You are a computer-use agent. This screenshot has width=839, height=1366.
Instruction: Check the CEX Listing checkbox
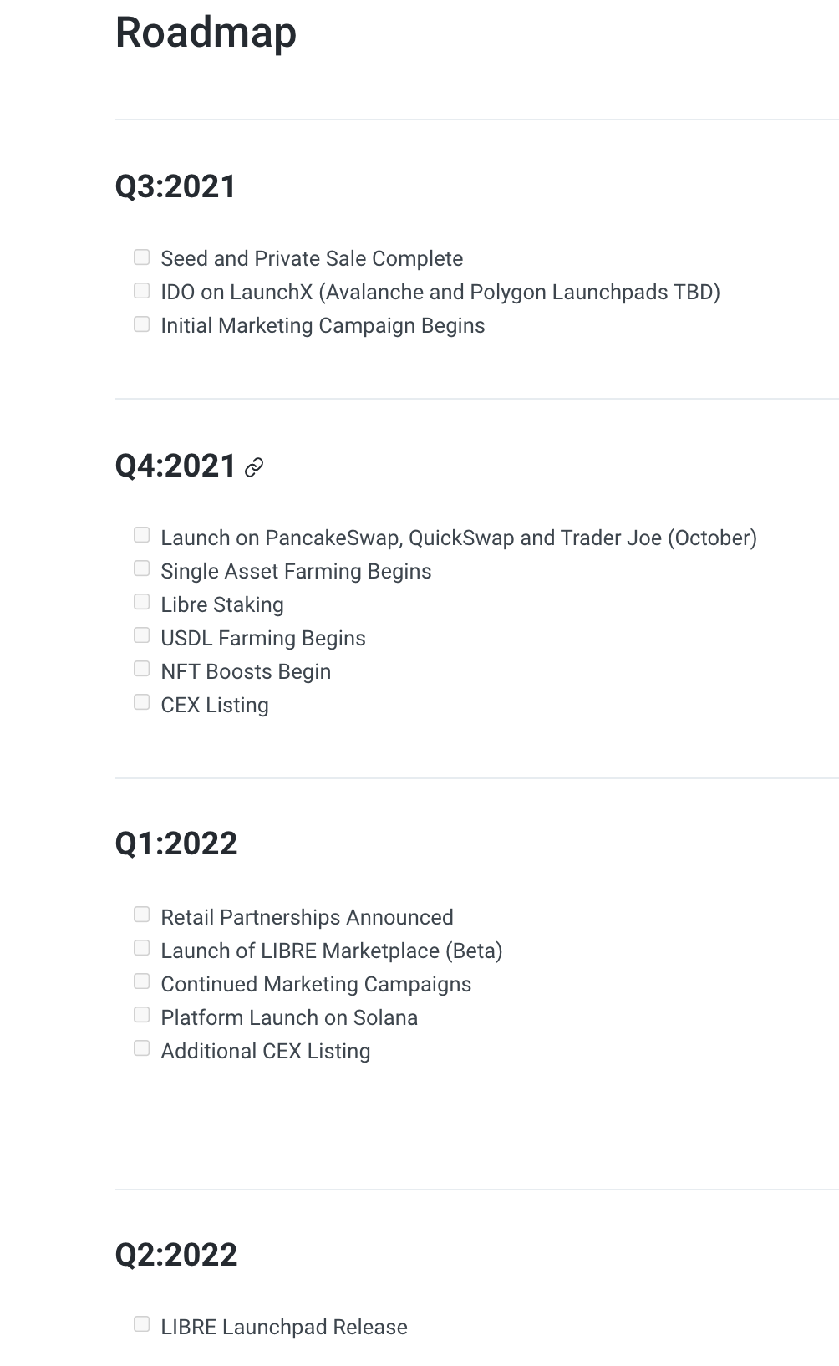(x=142, y=703)
